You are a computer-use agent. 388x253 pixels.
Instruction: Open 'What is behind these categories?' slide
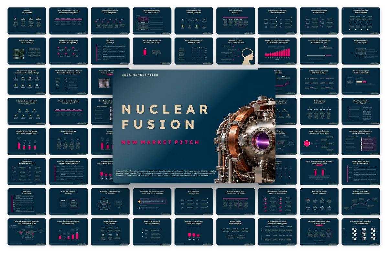tap(235, 232)
